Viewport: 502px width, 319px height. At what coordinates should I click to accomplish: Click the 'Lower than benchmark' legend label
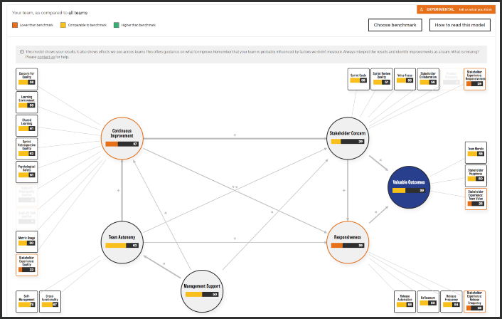pyautogui.click(x=36, y=25)
